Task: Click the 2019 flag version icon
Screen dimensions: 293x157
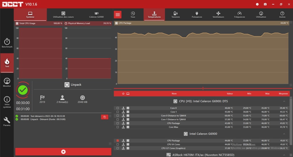Action: pos(42,97)
